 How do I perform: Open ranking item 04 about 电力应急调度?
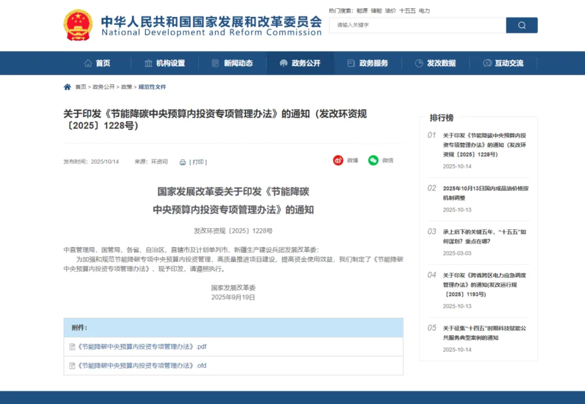[484, 285]
